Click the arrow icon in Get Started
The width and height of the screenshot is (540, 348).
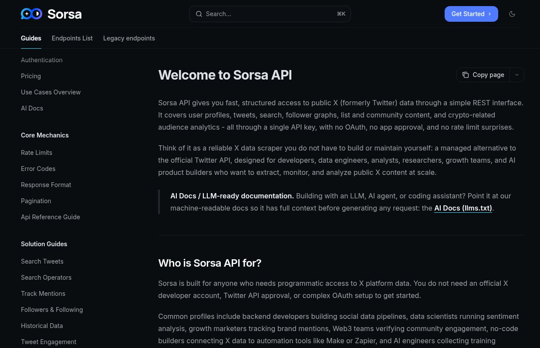coord(489,14)
